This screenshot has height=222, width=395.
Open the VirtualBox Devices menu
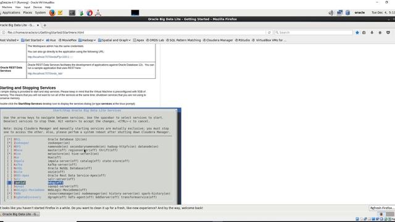pyautogui.click(x=38, y=7)
